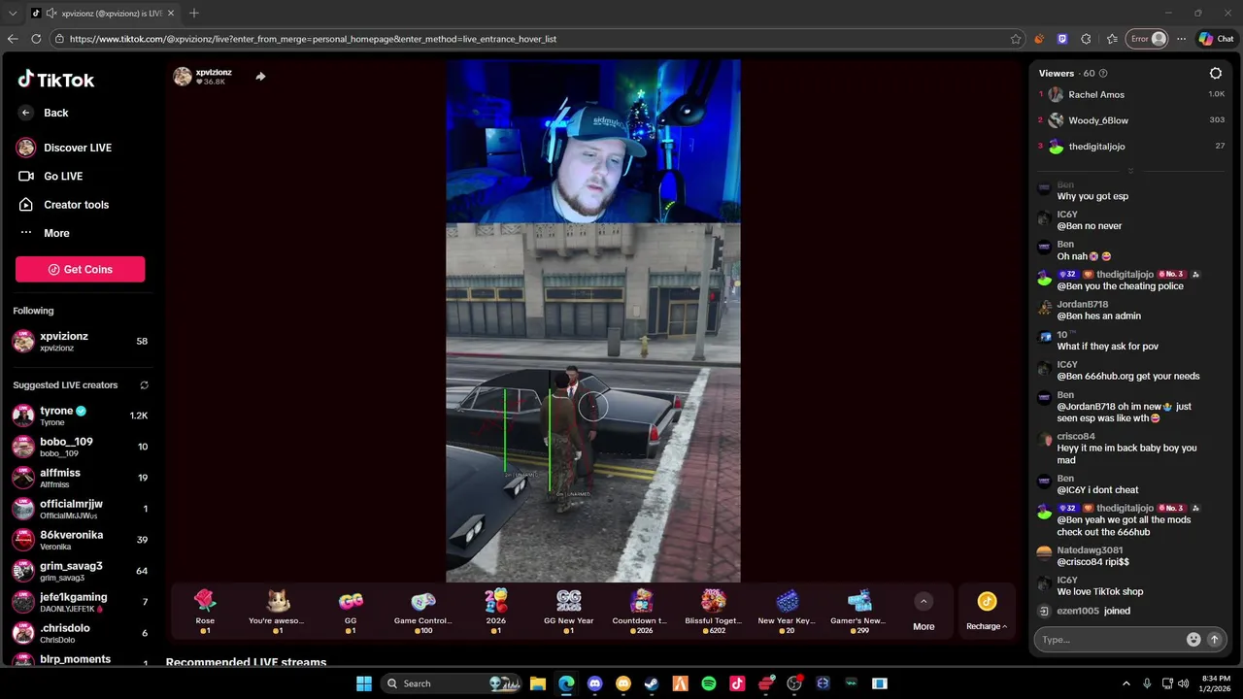Open the tab actions dropdown
The height and width of the screenshot is (699, 1243).
pyautogui.click(x=13, y=13)
